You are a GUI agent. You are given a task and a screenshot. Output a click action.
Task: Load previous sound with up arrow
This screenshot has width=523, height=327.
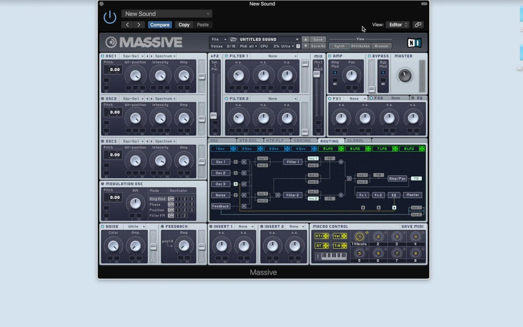(x=305, y=39)
